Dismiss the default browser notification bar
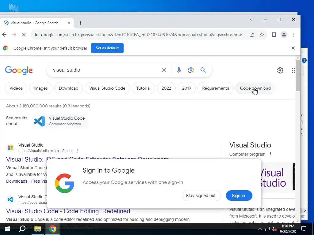The width and height of the screenshot is (314, 235). 293,48
